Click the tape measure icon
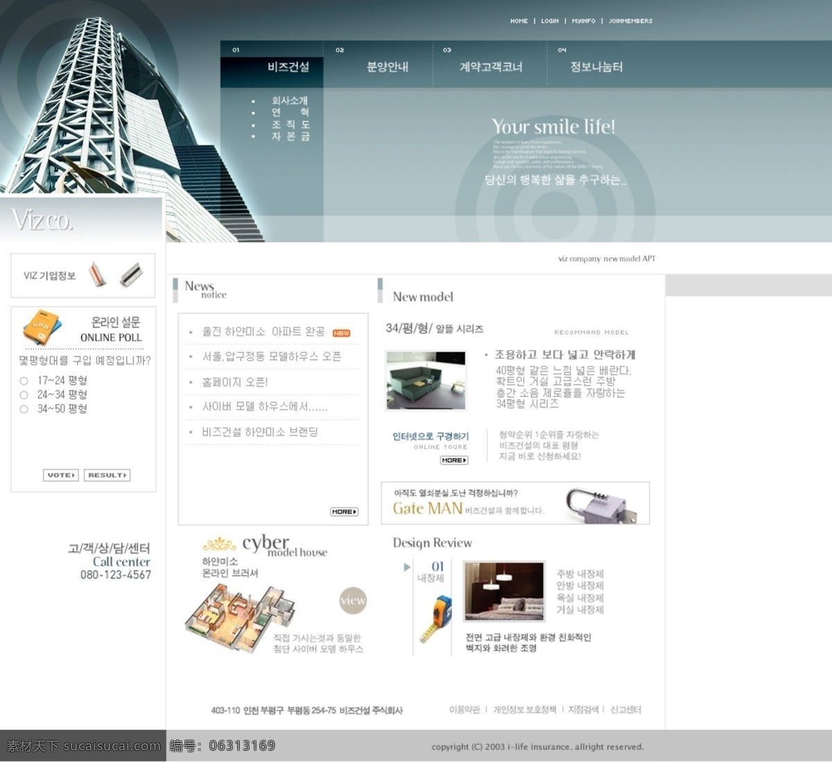The image size is (832, 762). 435,619
